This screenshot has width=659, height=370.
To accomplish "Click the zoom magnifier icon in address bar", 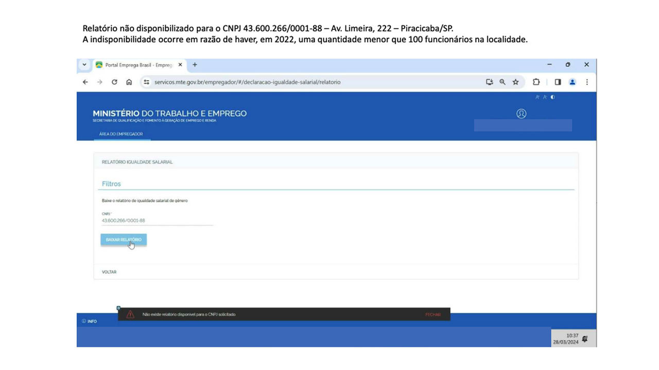I will point(502,82).
